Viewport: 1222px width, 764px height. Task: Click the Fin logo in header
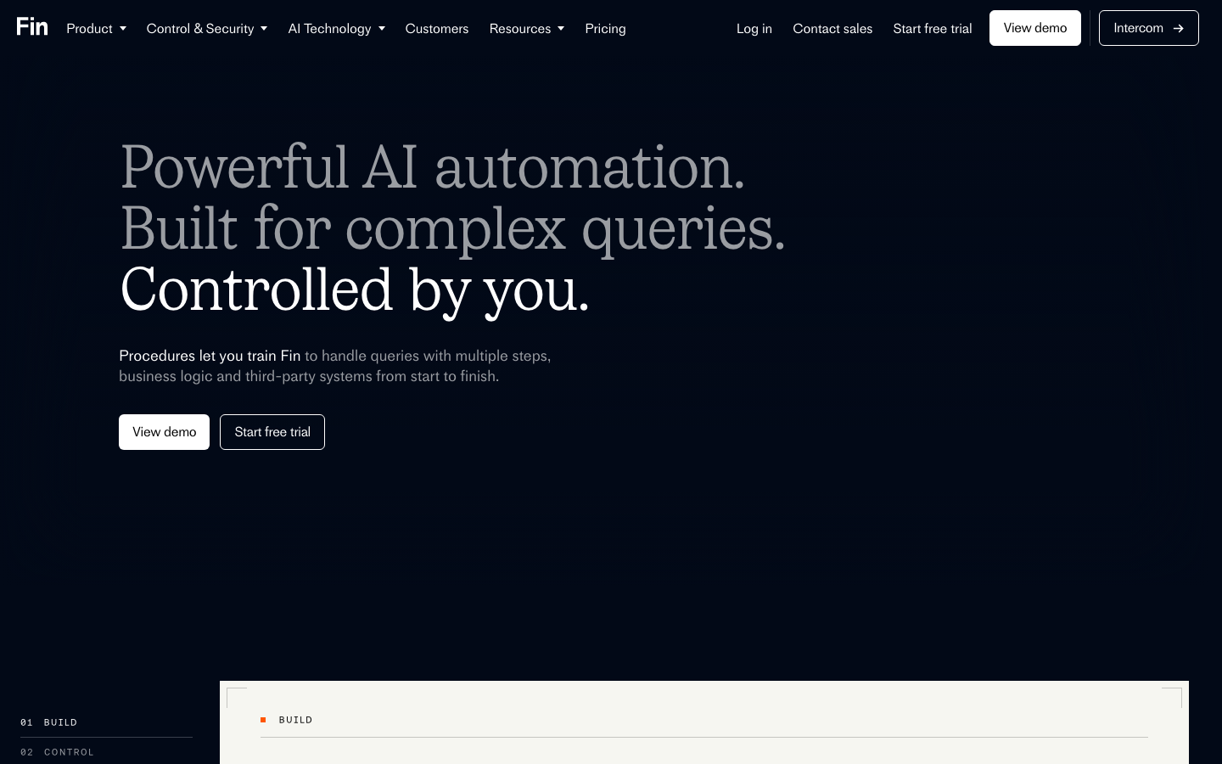click(x=32, y=27)
